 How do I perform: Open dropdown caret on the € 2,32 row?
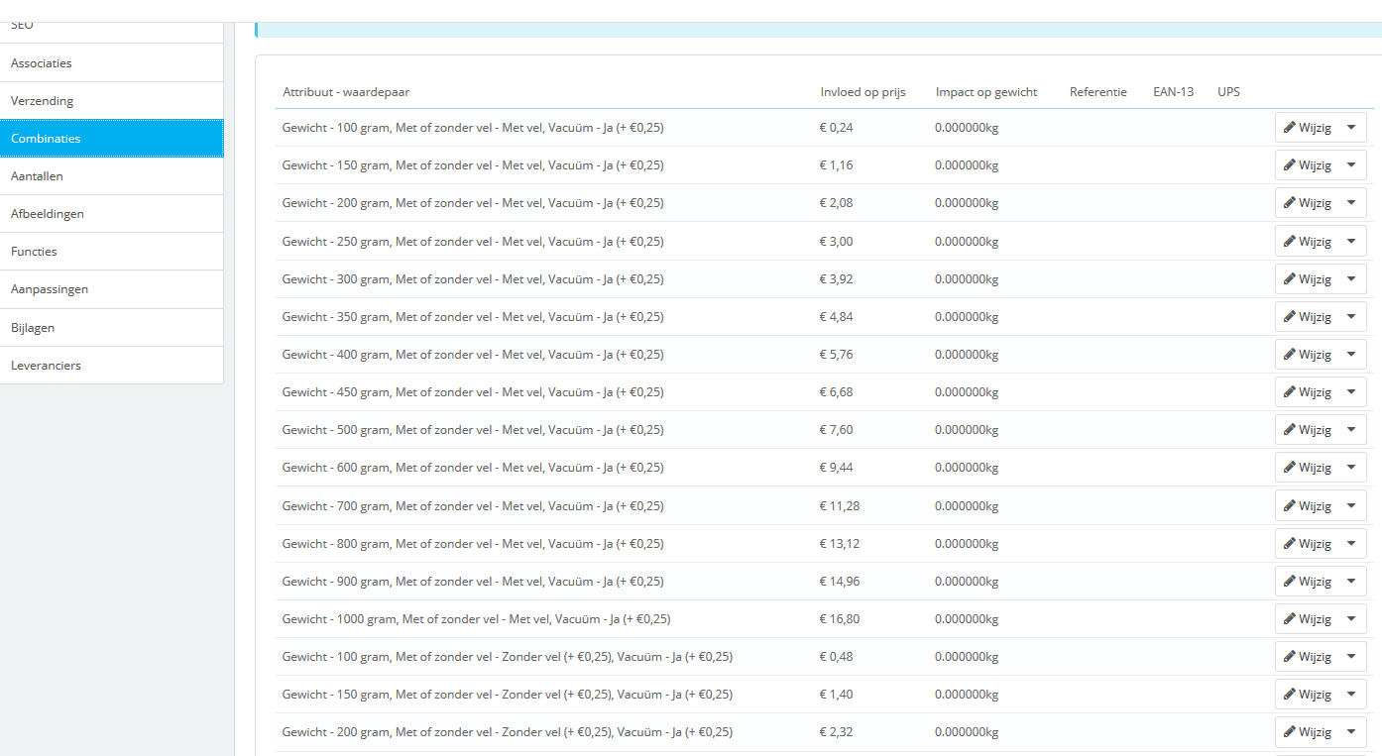pos(1351,731)
